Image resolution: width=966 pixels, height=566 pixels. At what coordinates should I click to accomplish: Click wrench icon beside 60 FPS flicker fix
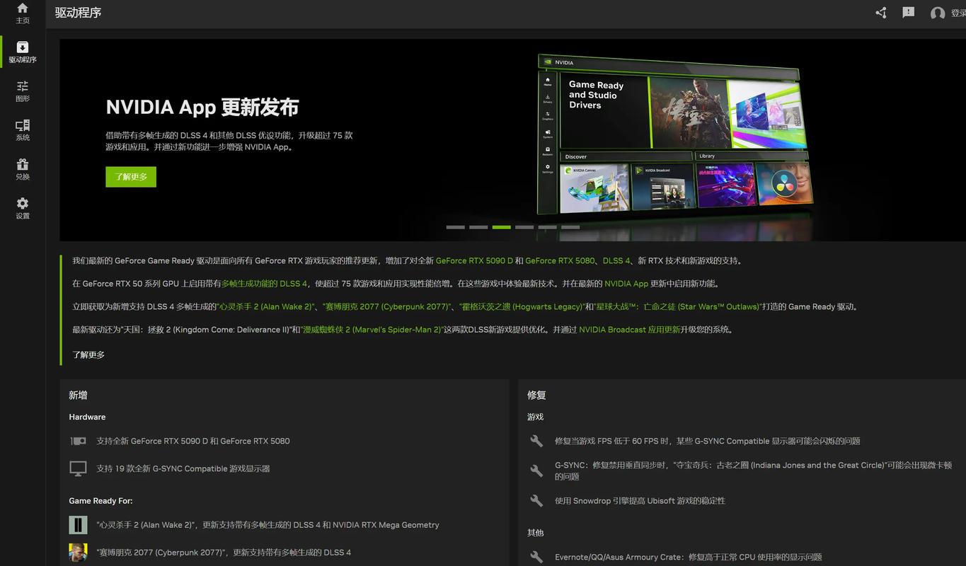coord(536,441)
